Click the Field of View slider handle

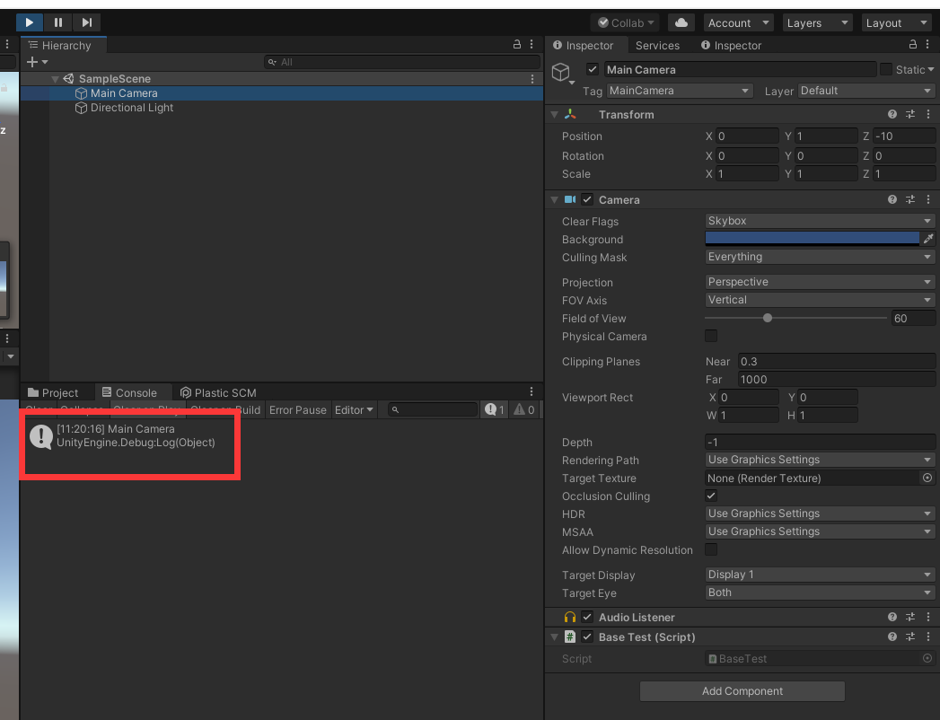click(x=768, y=318)
